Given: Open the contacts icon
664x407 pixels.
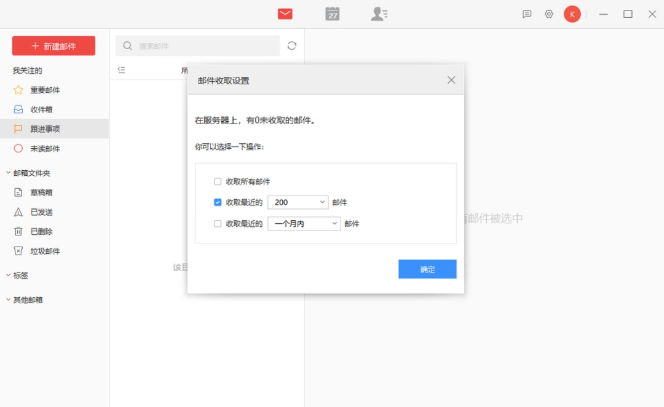Looking at the screenshot, I should tap(379, 14).
